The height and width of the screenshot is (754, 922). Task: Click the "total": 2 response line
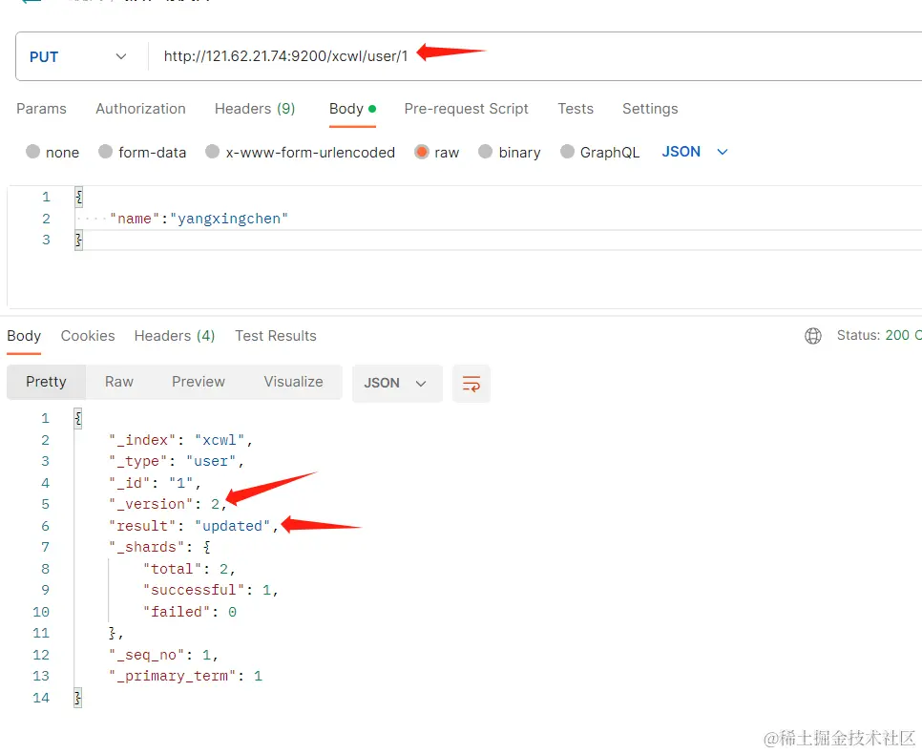click(x=189, y=570)
